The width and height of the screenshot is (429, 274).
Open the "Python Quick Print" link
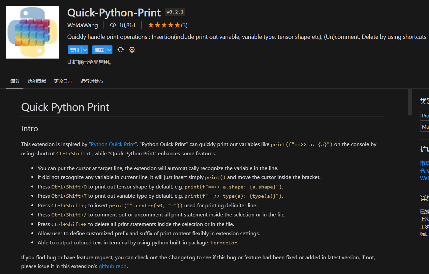click(113, 144)
